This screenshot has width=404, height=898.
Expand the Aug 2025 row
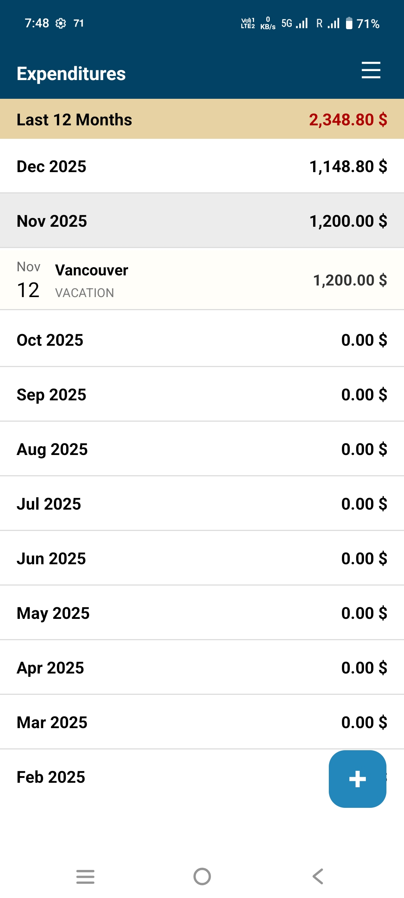[x=202, y=449]
